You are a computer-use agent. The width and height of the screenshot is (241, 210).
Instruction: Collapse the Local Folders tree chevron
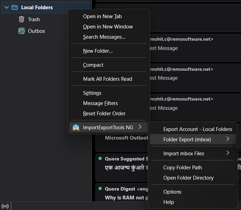[6, 8]
